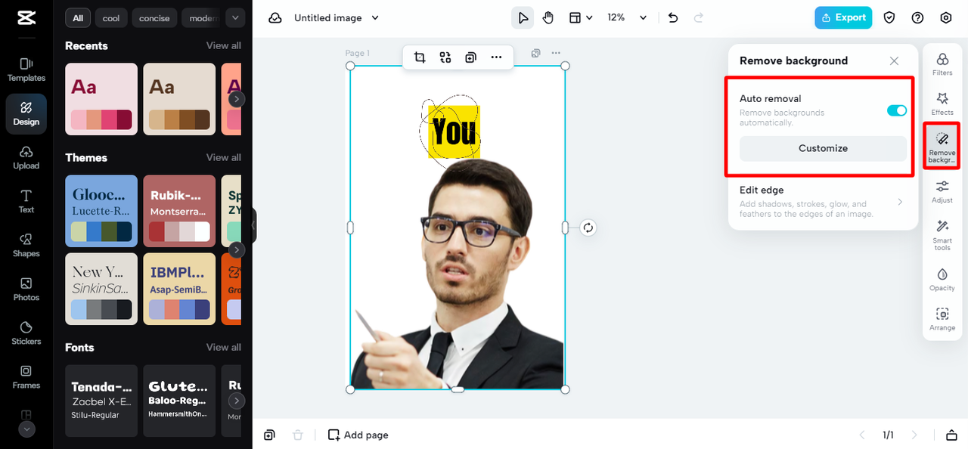View all Themes

tap(224, 157)
